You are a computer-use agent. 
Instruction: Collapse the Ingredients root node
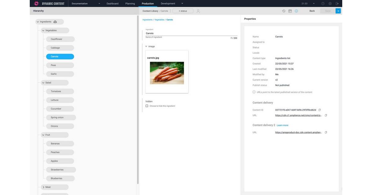pyautogui.click(x=38, y=22)
